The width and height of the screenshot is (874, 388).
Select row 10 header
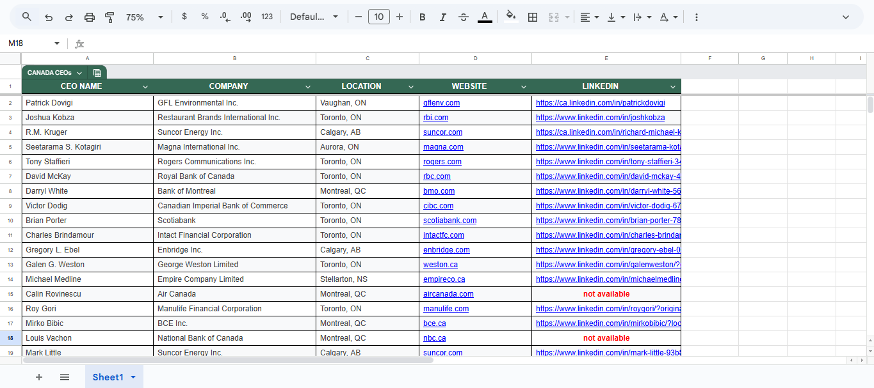[10, 221]
